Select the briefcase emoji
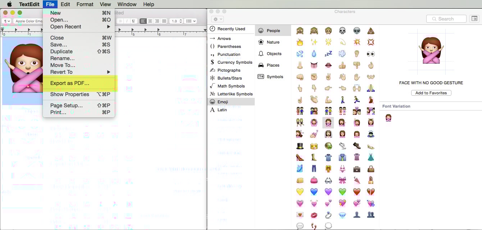This screenshot has height=230, width=482. tap(356, 169)
